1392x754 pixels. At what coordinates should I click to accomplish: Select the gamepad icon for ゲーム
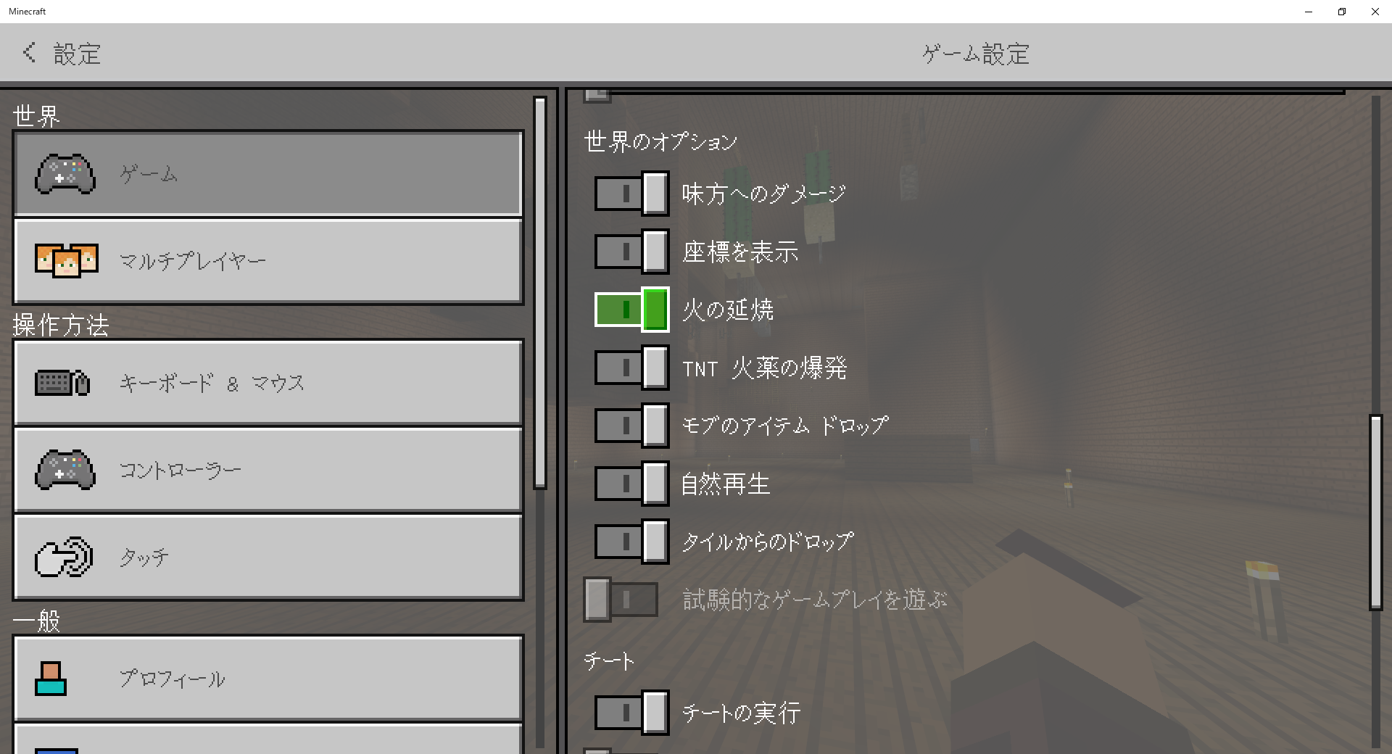coord(65,174)
